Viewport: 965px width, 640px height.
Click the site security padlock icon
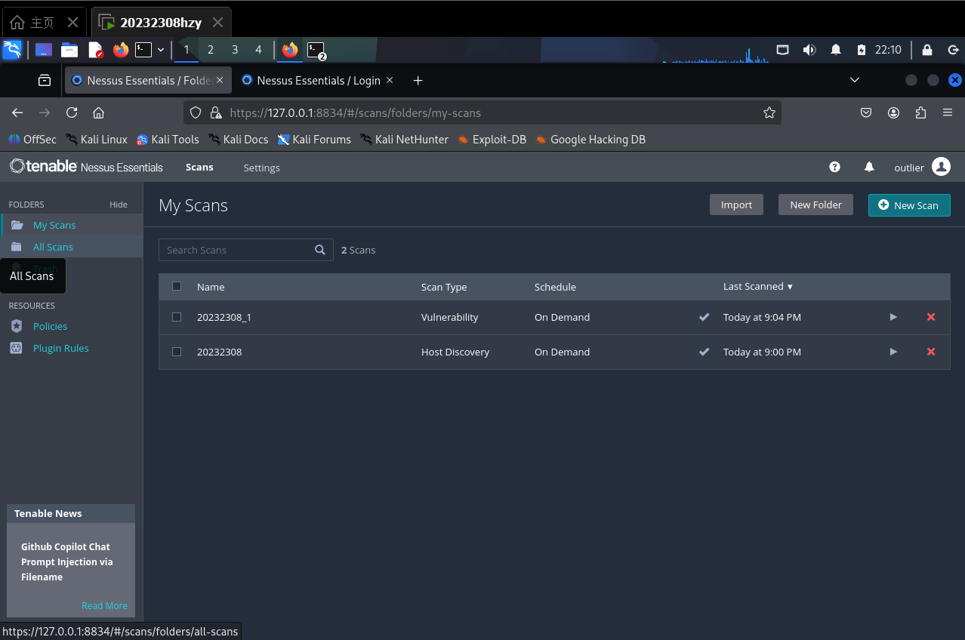(x=216, y=112)
